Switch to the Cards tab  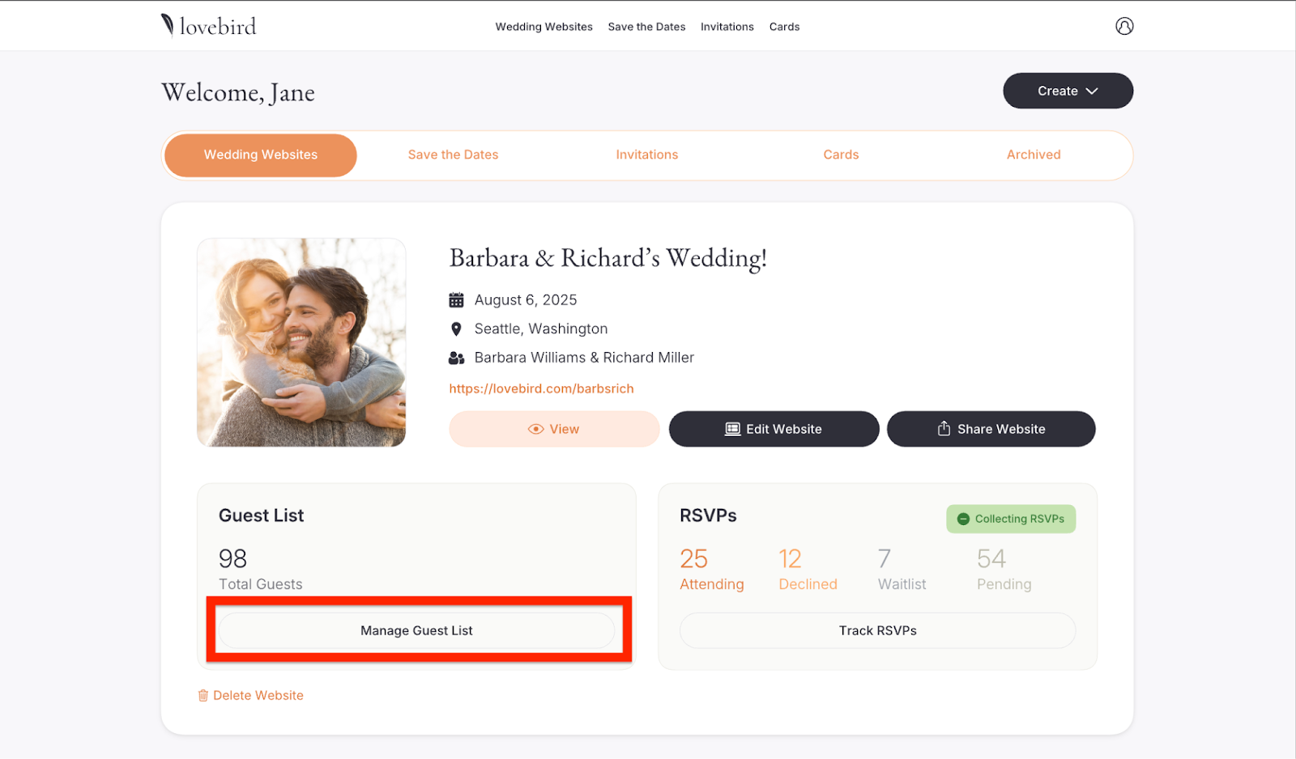pos(841,155)
